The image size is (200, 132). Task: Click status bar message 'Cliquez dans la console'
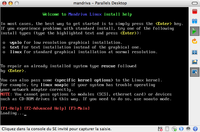coord(57,129)
